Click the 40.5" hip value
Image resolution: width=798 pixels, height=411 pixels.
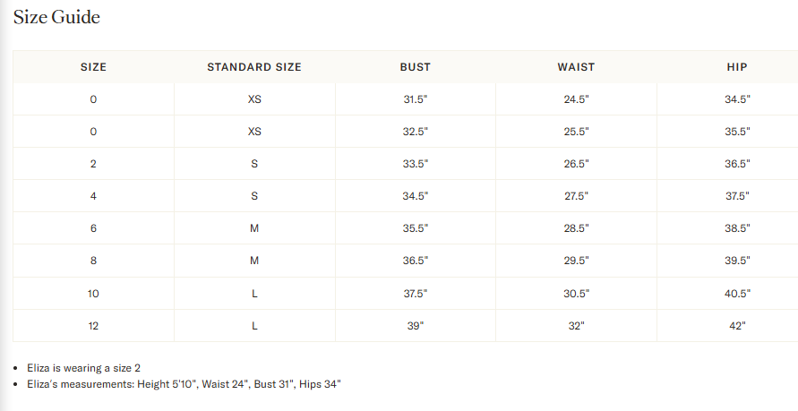737,294
